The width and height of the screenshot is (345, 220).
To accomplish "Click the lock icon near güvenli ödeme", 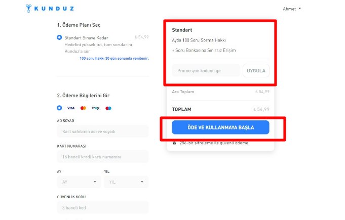I will (175, 143).
